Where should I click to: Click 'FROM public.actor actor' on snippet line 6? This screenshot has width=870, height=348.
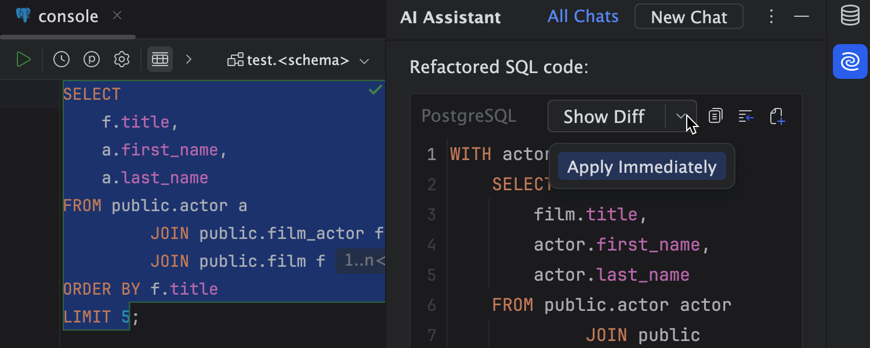(x=612, y=304)
